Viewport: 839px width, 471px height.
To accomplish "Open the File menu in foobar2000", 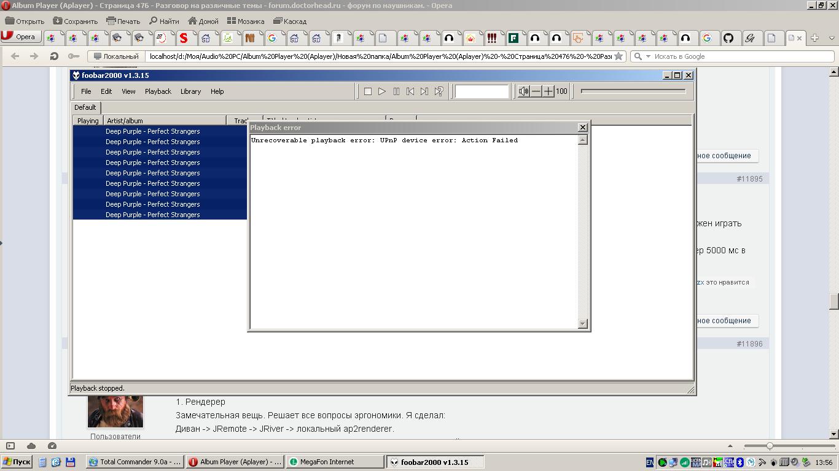I will (86, 91).
